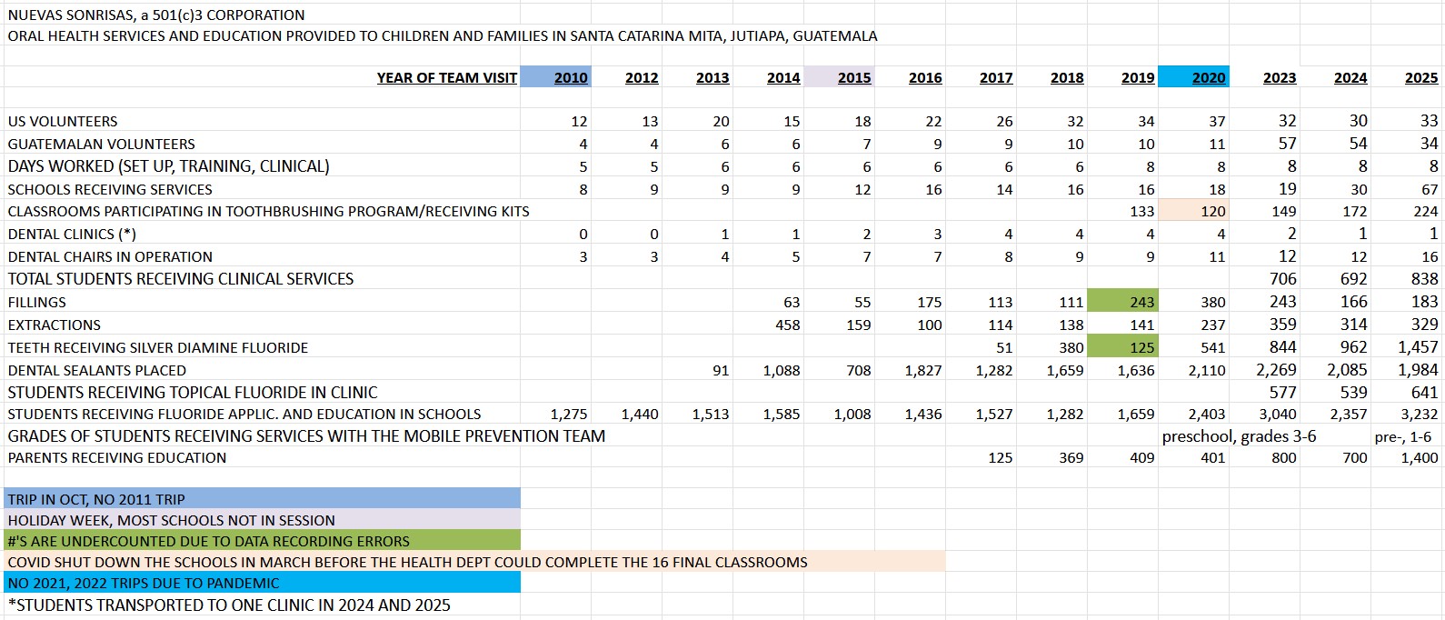This screenshot has width=1445, height=620.
Task: Select the 2012 year column header
Action: pyautogui.click(x=642, y=78)
